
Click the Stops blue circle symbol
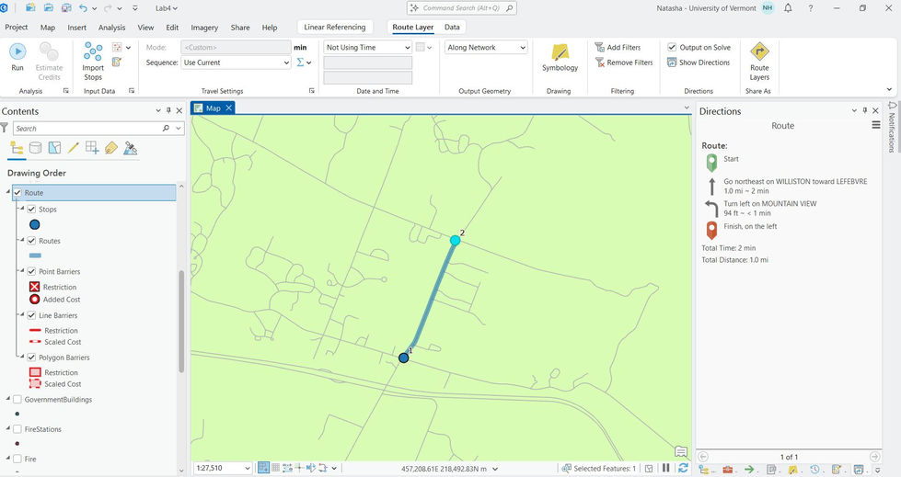coord(34,224)
